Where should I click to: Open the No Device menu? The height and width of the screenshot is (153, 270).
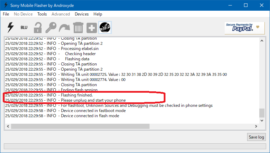pos(23,14)
